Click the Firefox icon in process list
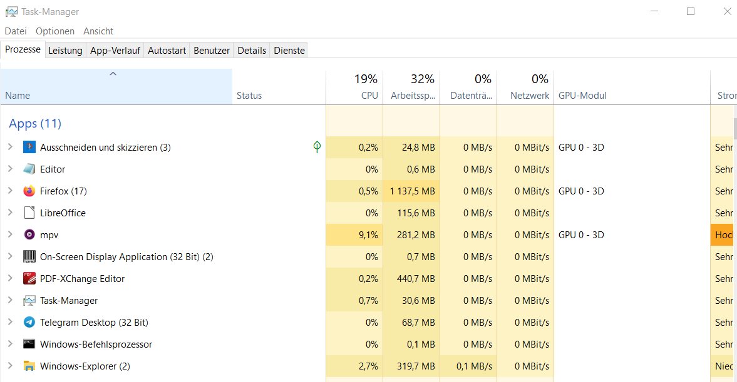This screenshot has height=382, width=737. 29,191
